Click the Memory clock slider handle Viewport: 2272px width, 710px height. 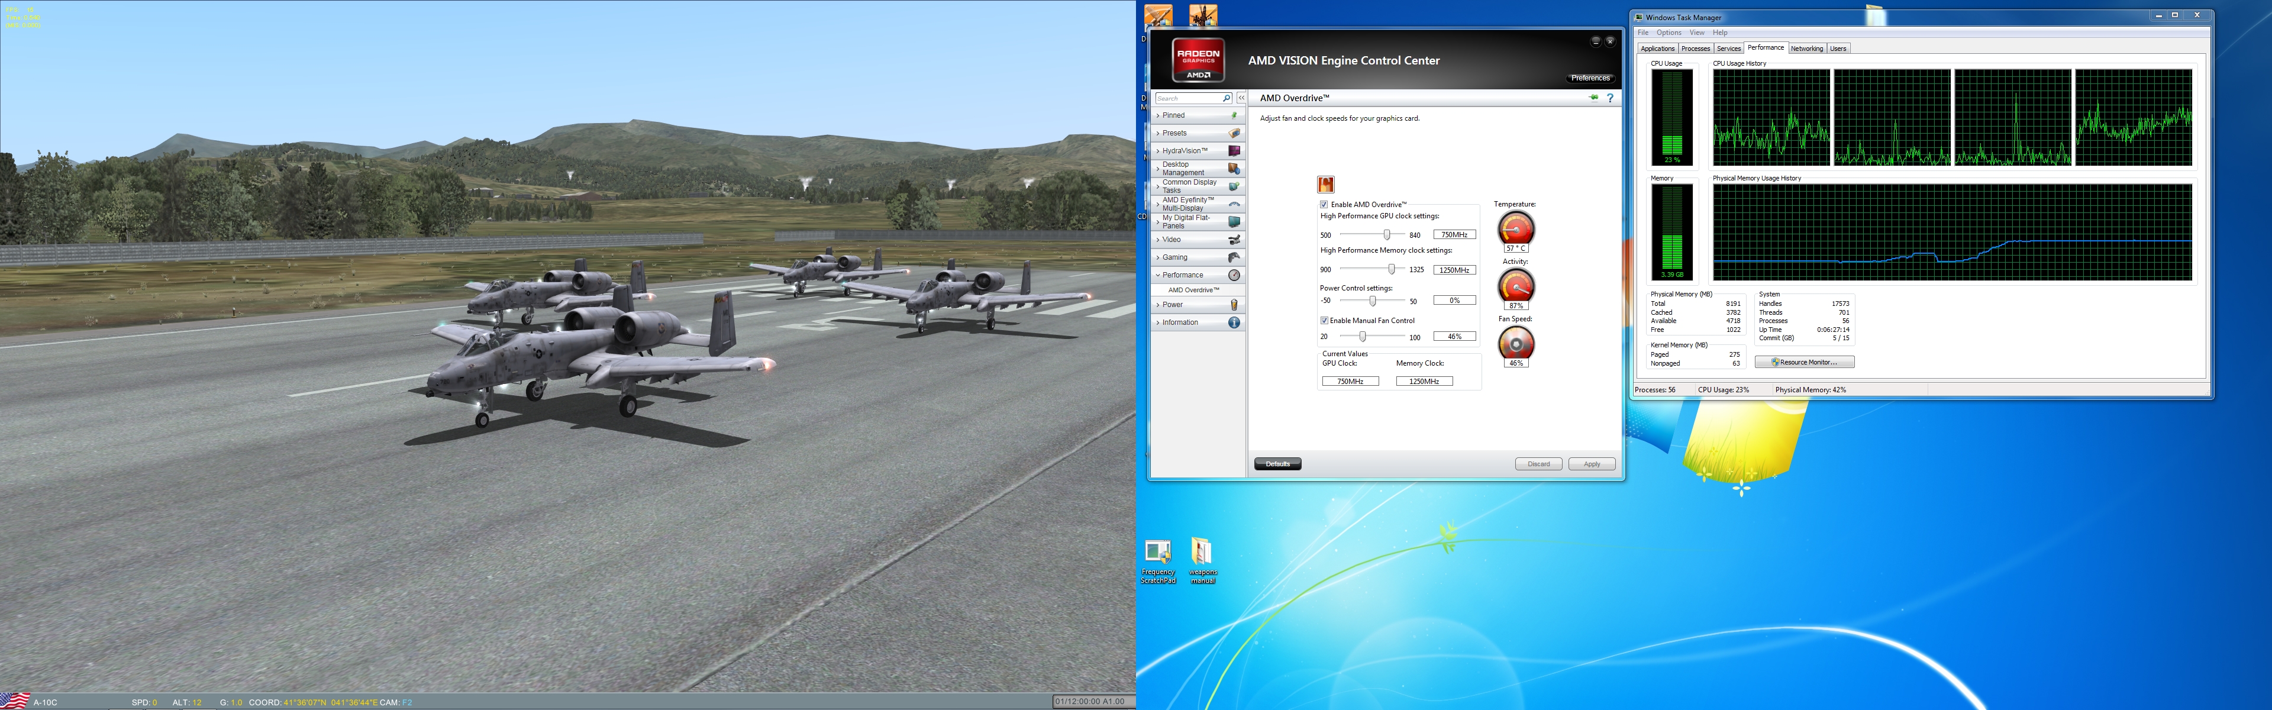point(1391,269)
